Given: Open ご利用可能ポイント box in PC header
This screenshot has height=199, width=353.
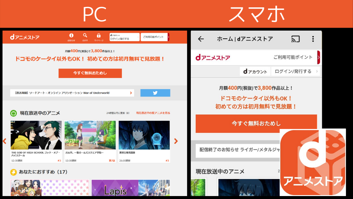Looking at the screenshot, I should pos(155,37).
